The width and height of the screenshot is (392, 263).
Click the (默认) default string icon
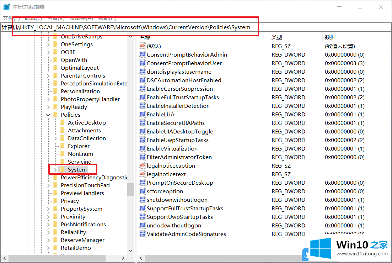click(143, 46)
